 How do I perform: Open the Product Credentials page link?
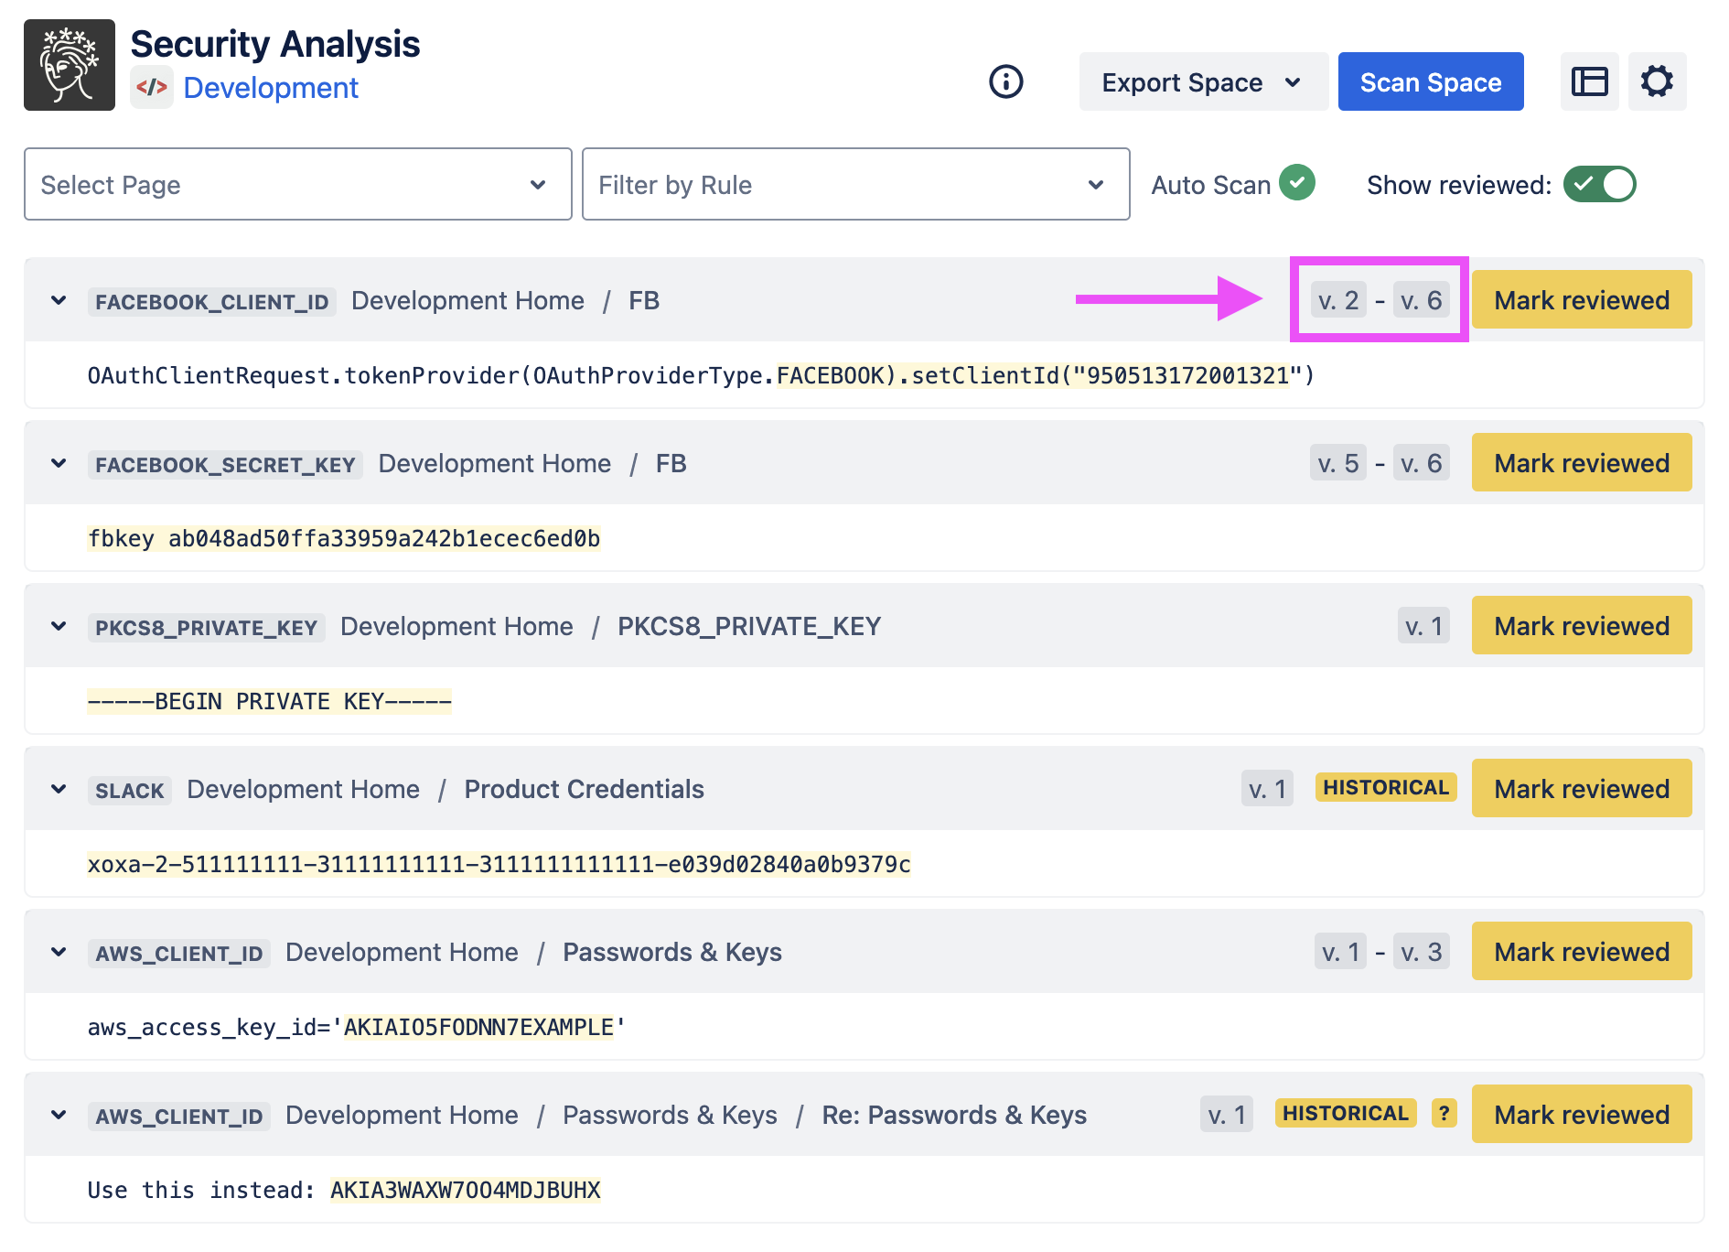584,789
